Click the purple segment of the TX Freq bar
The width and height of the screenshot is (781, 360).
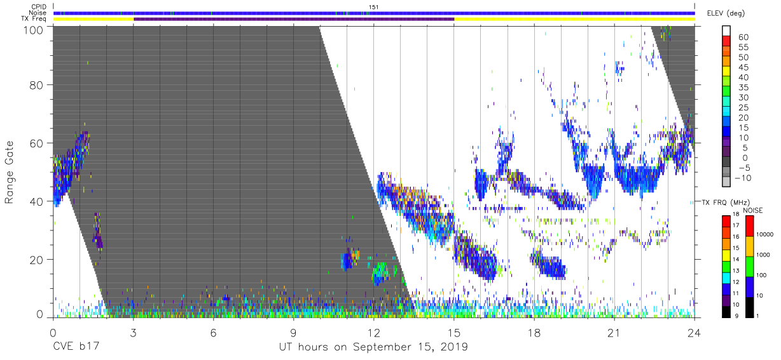(x=294, y=19)
